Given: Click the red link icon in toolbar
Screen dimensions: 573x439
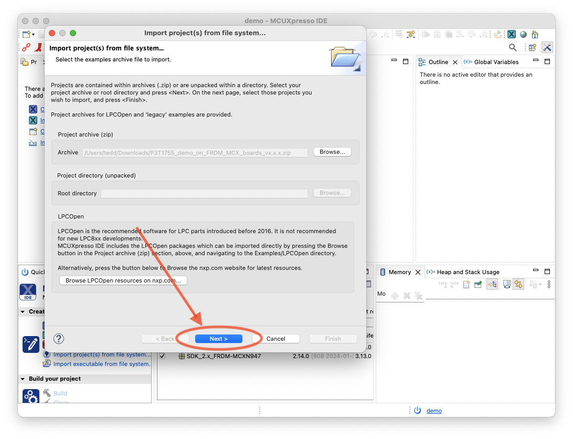Looking at the screenshot, I should [x=26, y=47].
